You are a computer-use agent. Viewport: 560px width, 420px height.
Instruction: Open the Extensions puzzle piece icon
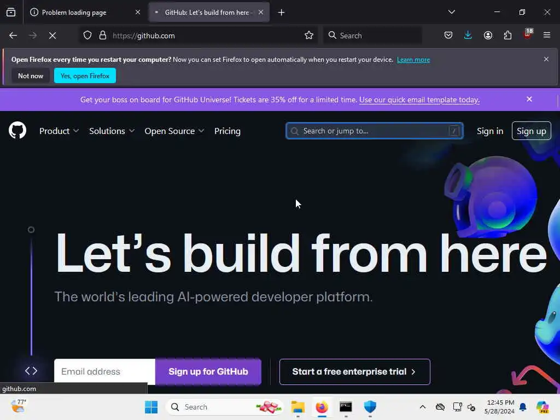[507, 35]
